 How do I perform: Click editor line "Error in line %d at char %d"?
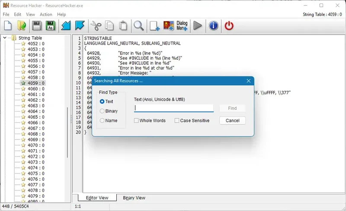coord(146,68)
